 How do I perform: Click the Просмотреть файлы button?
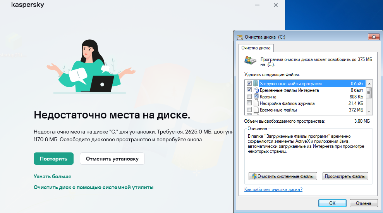click(345, 176)
